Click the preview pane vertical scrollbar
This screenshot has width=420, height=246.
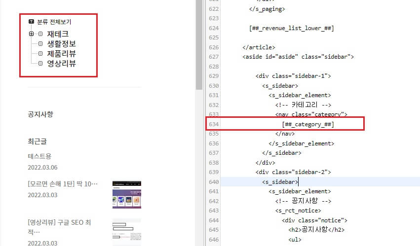pyautogui.click(x=199, y=45)
